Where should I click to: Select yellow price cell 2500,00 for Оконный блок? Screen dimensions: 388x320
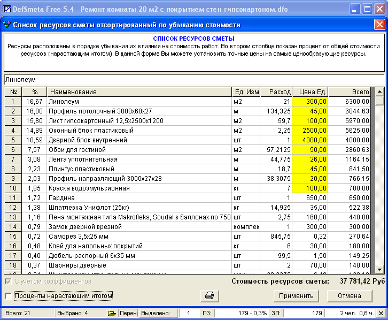click(313, 130)
